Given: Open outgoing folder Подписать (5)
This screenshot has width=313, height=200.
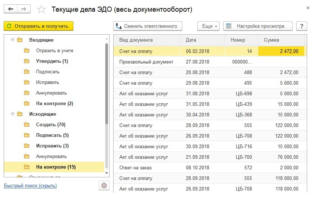Looking at the screenshot, I should point(52,135).
